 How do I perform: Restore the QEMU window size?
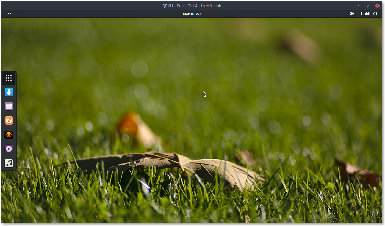(x=368, y=6)
